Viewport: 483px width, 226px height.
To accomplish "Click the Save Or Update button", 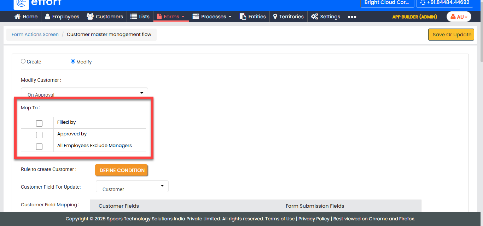I will coord(452,35).
